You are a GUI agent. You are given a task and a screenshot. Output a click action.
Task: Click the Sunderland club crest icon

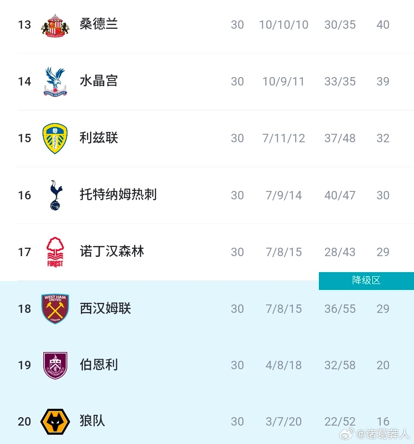click(x=55, y=25)
